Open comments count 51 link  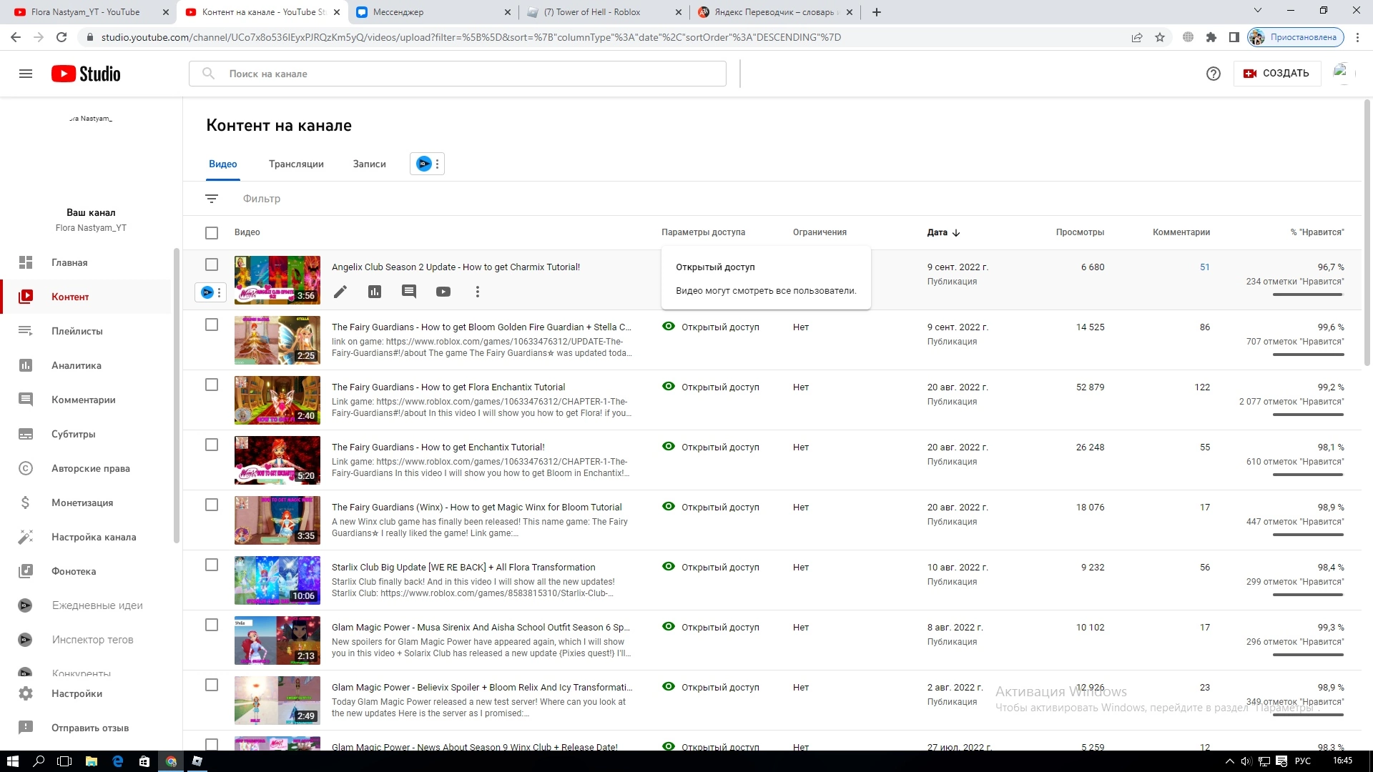[x=1205, y=267]
